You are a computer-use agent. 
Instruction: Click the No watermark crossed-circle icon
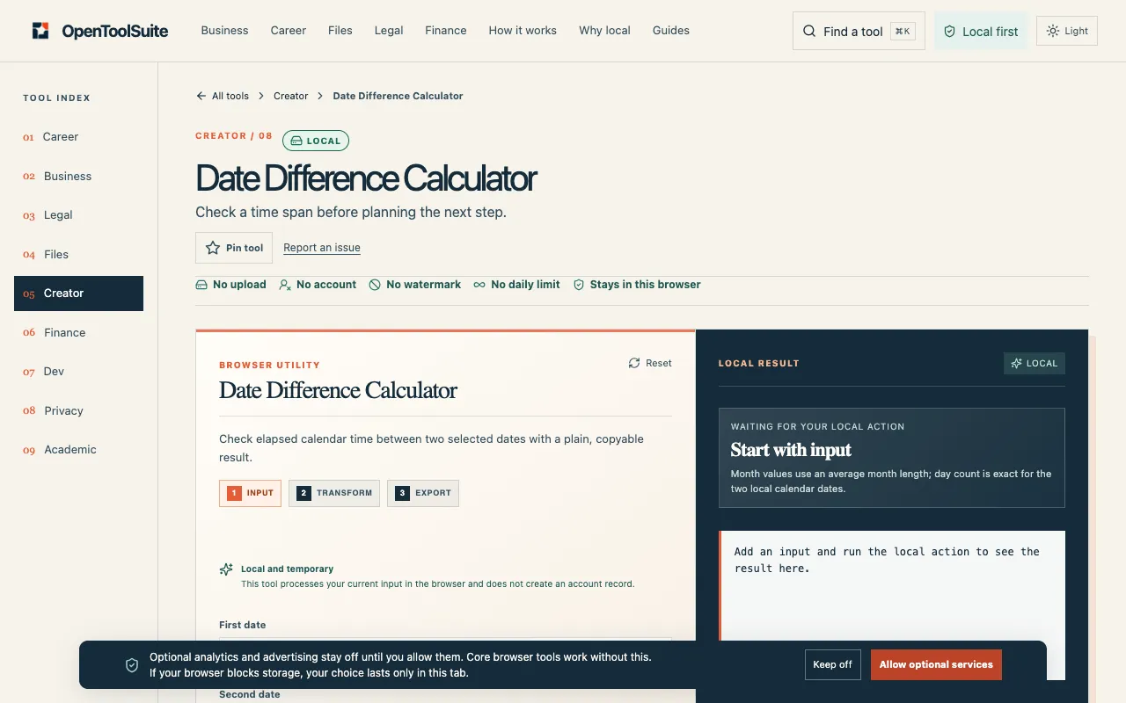coord(375,285)
